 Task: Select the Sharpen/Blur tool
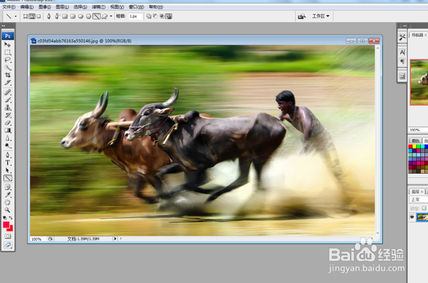(x=8, y=138)
